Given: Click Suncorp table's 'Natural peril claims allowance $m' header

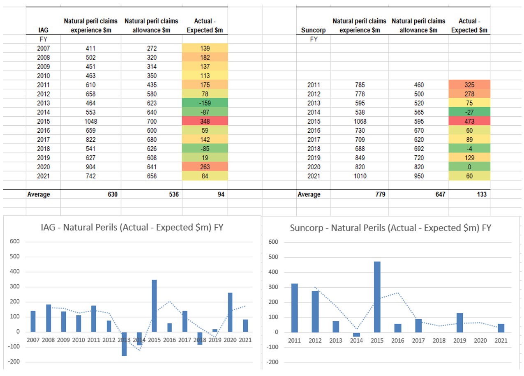Looking at the screenshot, I should pyautogui.click(x=418, y=25).
